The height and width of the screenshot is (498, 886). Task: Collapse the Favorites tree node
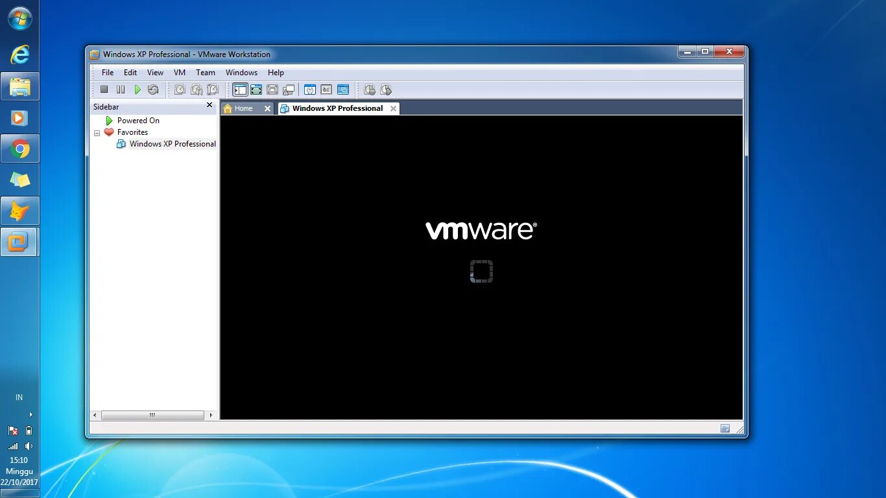point(97,133)
